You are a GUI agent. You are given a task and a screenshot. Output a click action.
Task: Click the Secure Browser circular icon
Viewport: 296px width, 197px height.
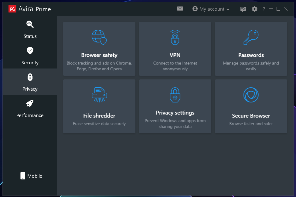(251, 95)
